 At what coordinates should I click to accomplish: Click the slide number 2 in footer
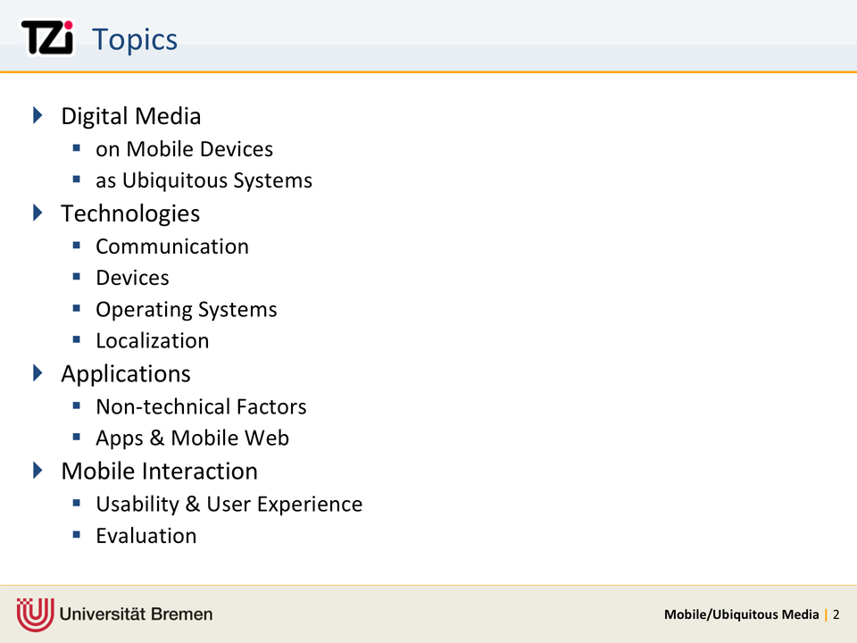click(836, 614)
